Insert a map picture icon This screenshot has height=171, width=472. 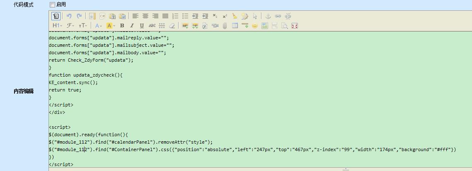click(265, 26)
